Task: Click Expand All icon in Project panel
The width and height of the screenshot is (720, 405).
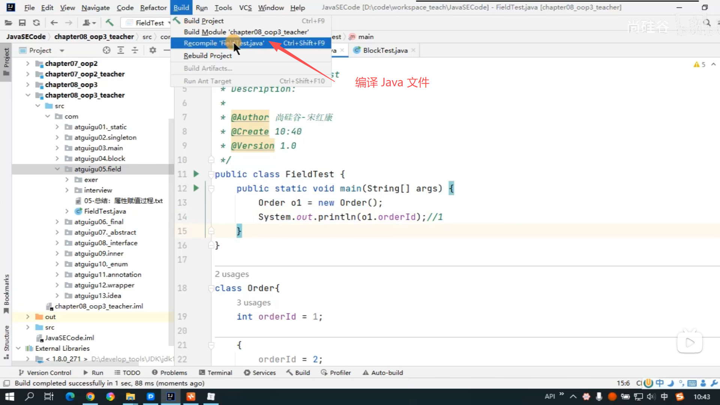Action: 121,50
